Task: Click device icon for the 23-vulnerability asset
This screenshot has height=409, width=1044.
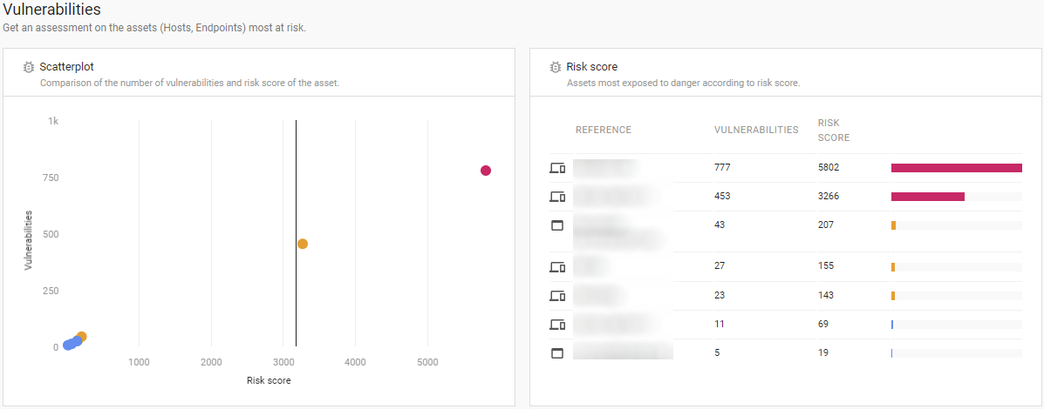Action: point(557,296)
